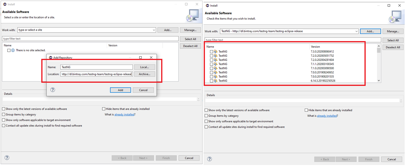The width and height of the screenshot is (407, 168).
Task: Click the TestNG 6.14.3.201902250526 plugin icon
Action: (215, 81)
